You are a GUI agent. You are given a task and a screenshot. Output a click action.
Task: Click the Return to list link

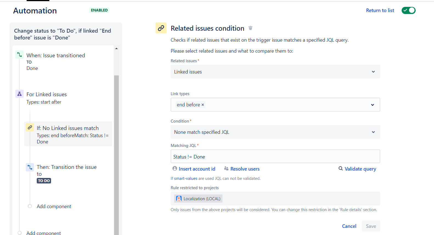(380, 10)
